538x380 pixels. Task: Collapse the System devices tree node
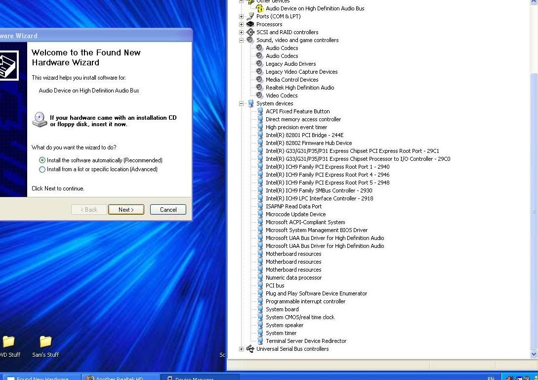click(242, 103)
